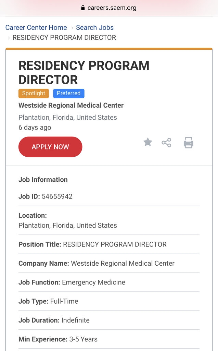Screen dimensions: 218x351
Task: Save job with the star icon
Action: pyautogui.click(x=148, y=142)
